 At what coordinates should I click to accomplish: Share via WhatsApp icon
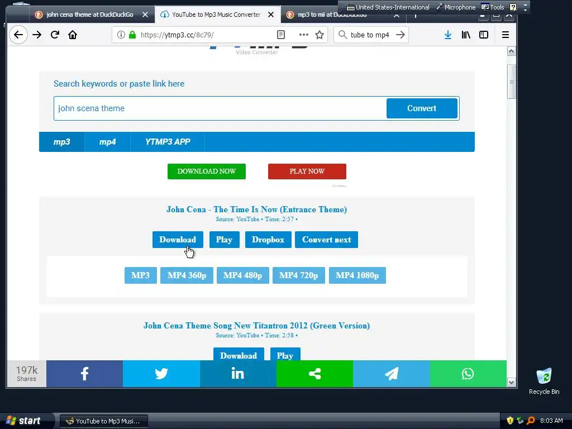[x=468, y=374]
